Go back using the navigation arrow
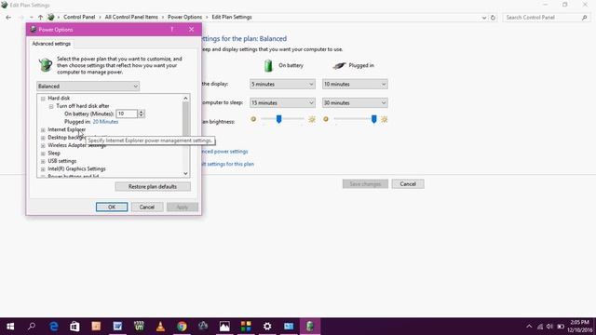The height and width of the screenshot is (335, 596). click(x=8, y=17)
